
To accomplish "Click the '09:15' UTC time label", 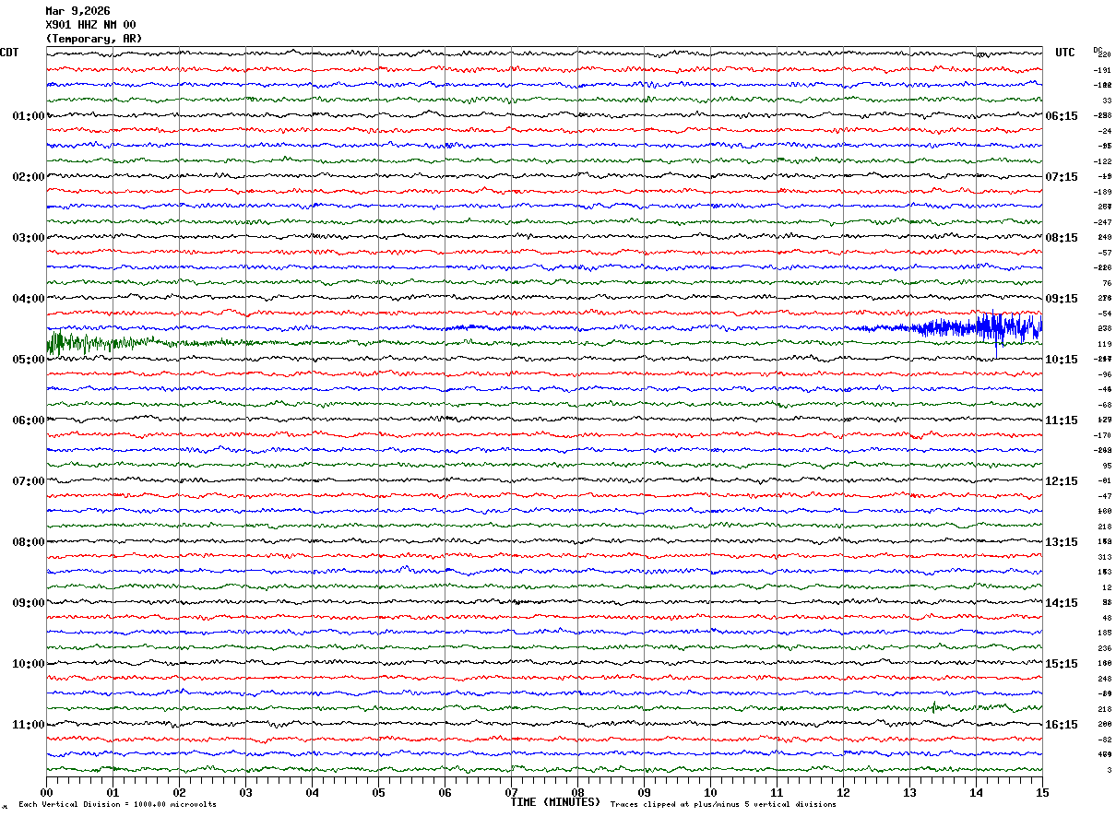I will [x=1062, y=299].
